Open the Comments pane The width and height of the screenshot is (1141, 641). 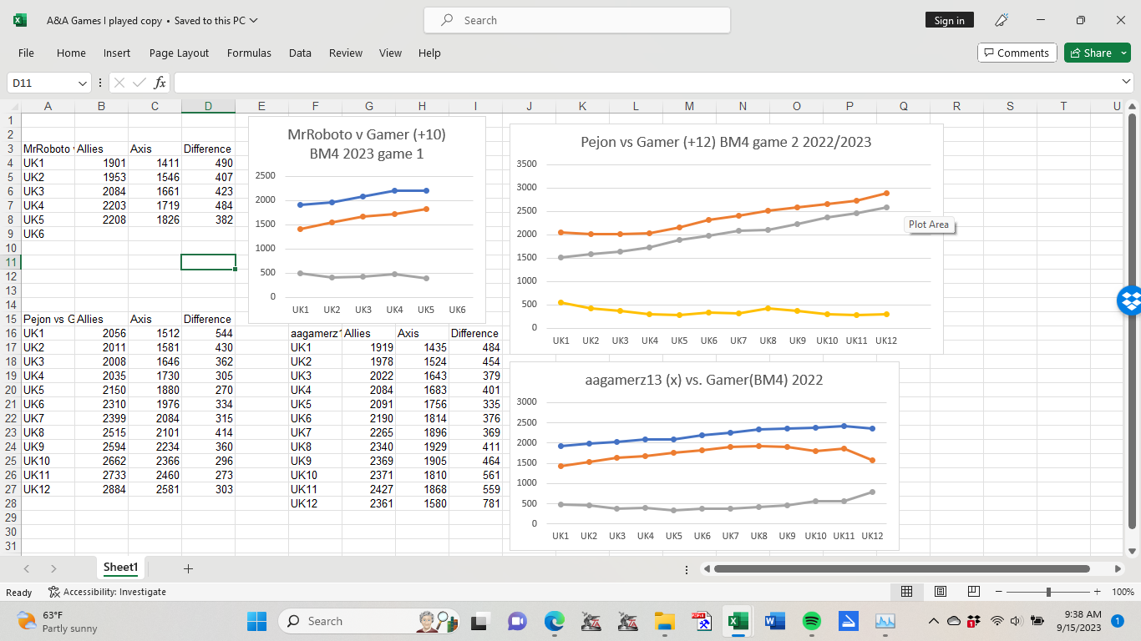click(1017, 53)
